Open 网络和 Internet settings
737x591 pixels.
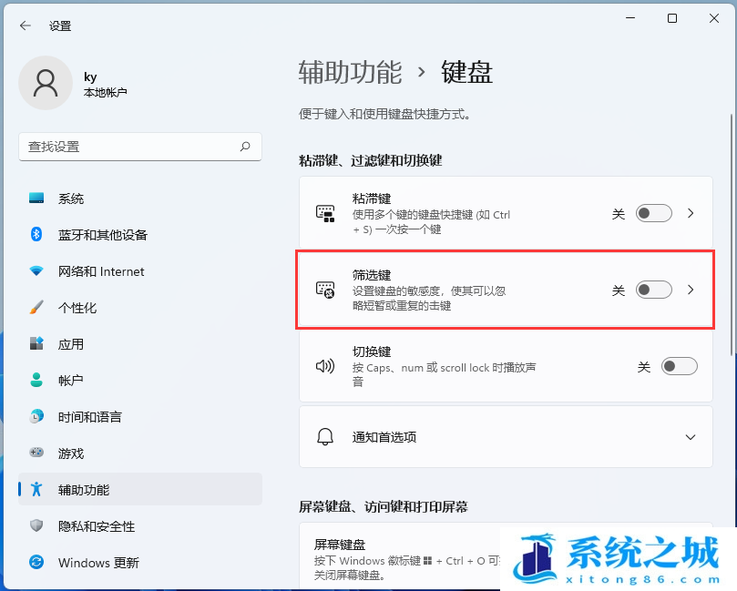click(140, 271)
